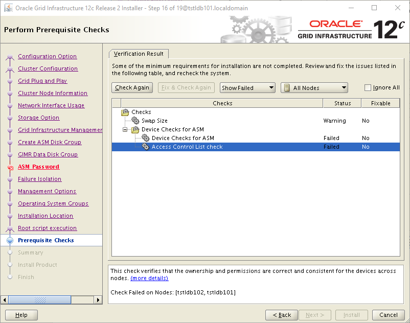Select the Verification Result tab

139,54
